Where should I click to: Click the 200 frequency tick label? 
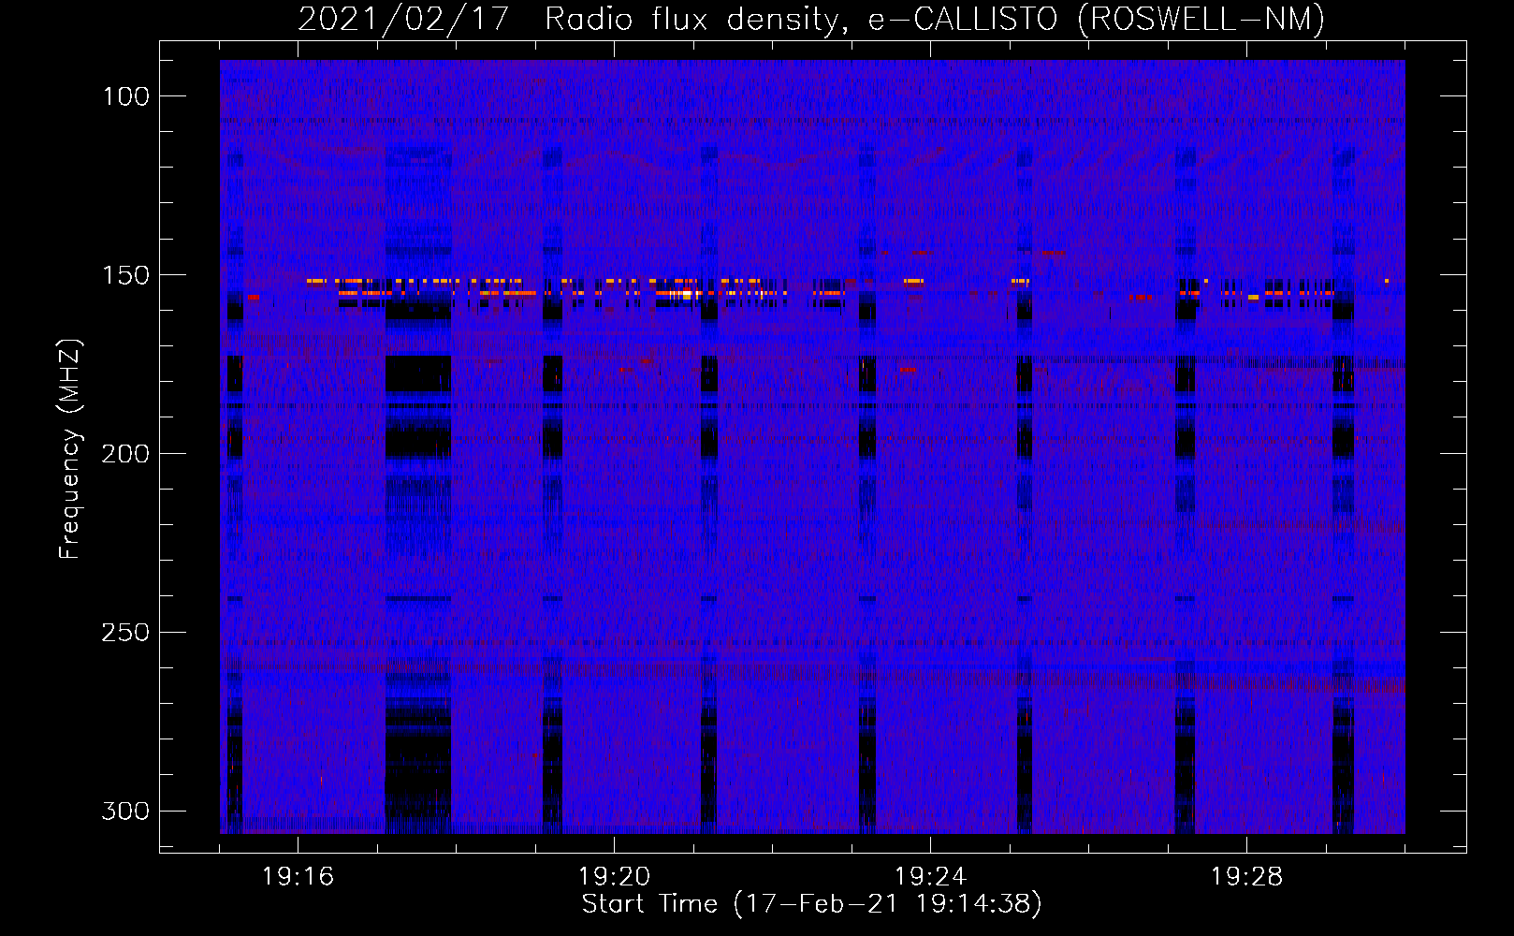(125, 454)
